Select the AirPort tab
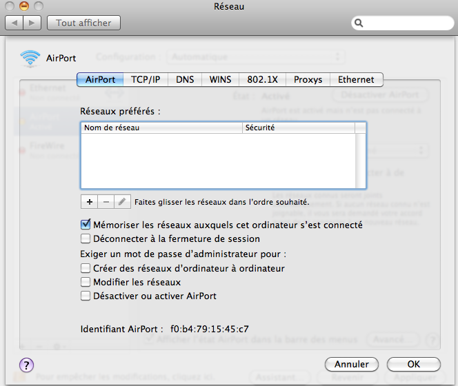 coord(100,79)
